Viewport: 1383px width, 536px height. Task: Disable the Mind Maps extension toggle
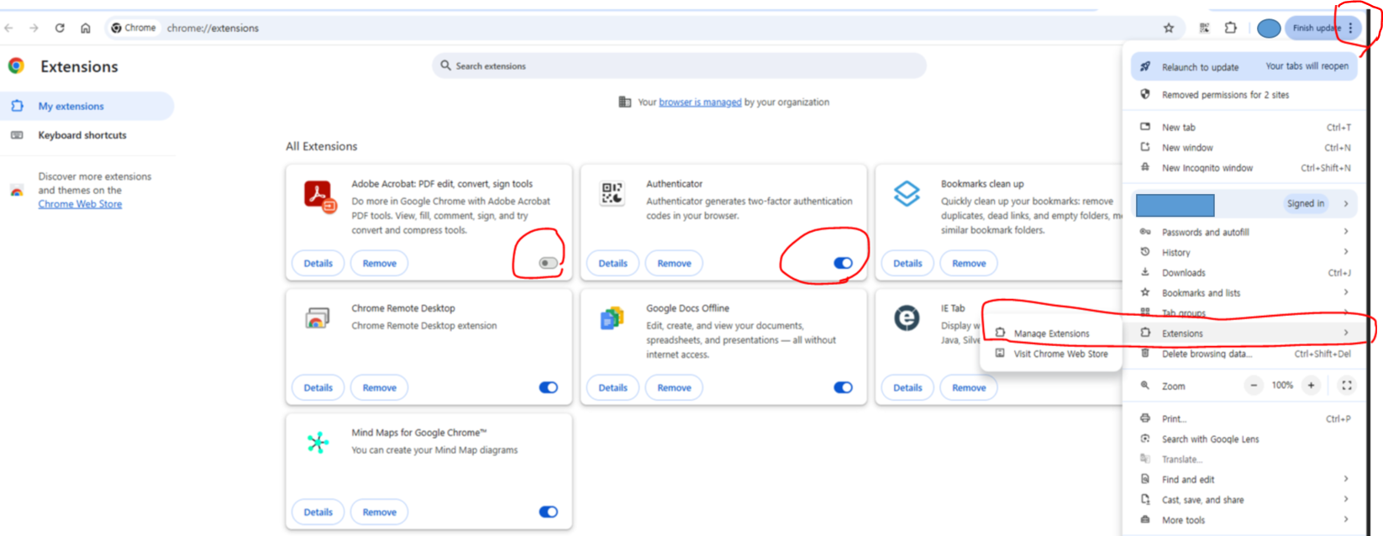point(548,512)
